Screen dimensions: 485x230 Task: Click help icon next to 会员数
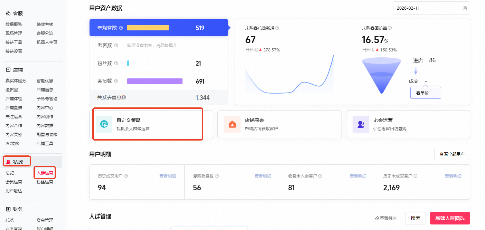pyautogui.click(x=116, y=81)
